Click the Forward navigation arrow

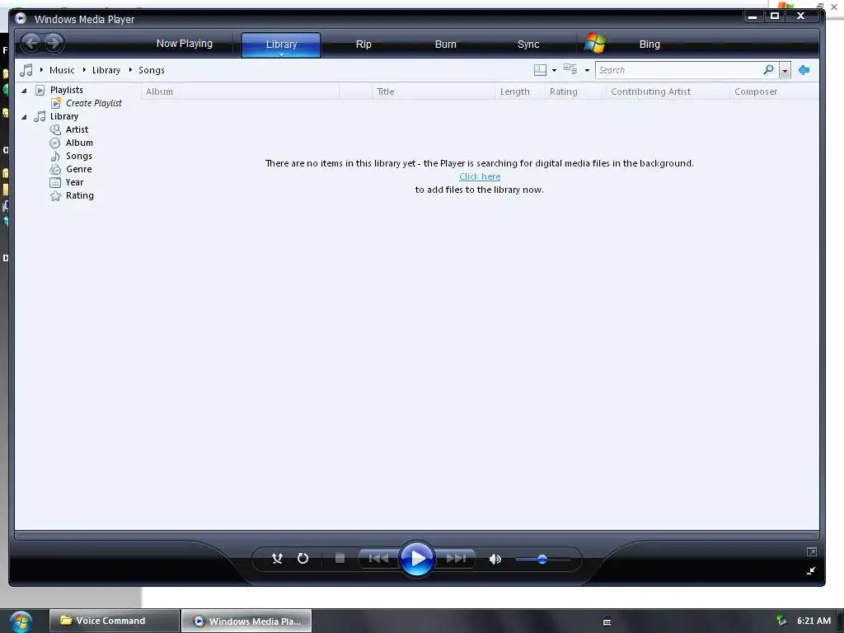click(x=54, y=43)
